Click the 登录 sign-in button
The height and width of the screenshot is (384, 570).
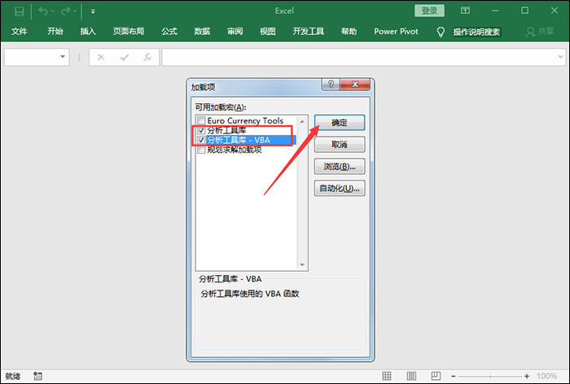click(429, 11)
